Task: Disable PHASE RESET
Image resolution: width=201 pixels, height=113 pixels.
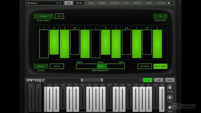Action: pos(160,66)
